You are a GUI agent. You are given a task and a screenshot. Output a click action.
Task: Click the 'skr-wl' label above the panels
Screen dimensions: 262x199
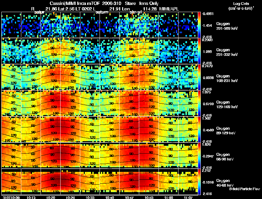pyautogui.click(x=136, y=12)
